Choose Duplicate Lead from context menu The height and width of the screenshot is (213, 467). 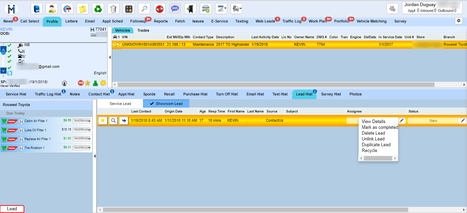click(x=376, y=144)
